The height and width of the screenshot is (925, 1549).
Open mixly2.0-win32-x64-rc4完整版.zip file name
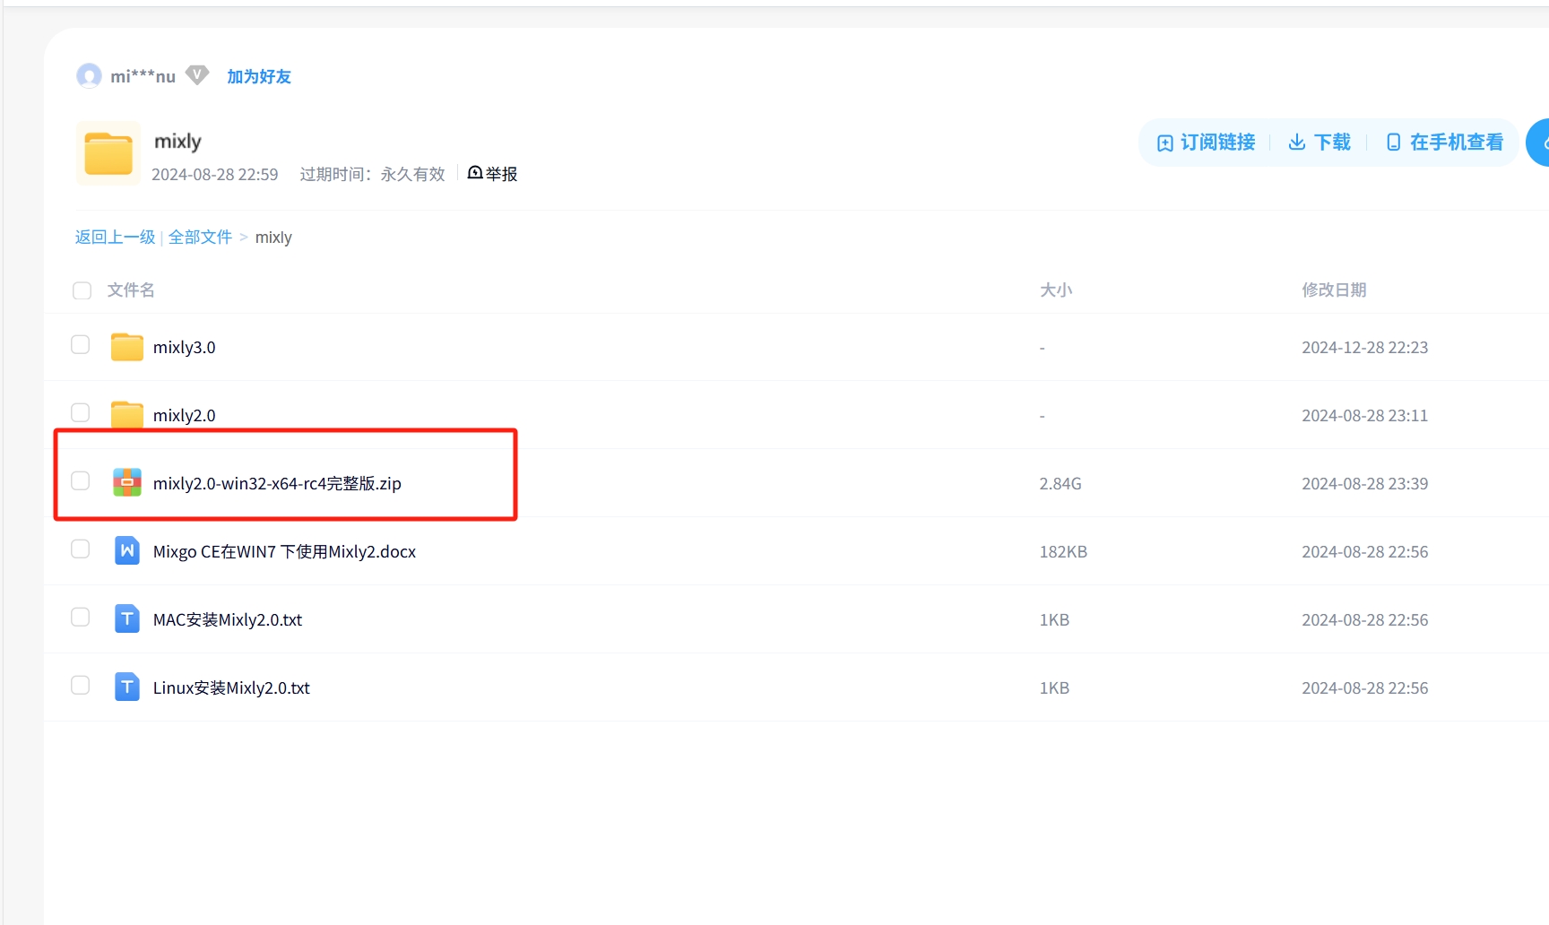[x=277, y=483]
